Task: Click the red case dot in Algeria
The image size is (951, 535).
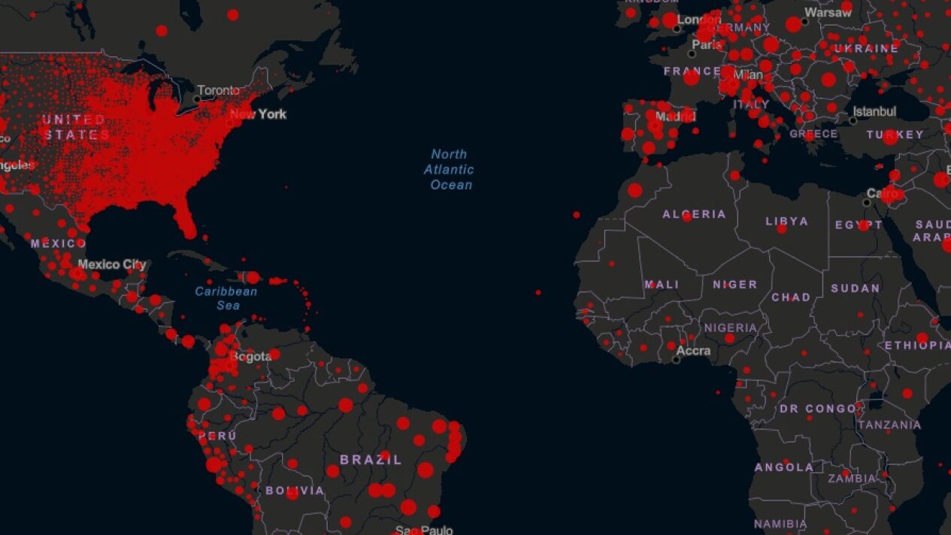Action: pyautogui.click(x=686, y=217)
